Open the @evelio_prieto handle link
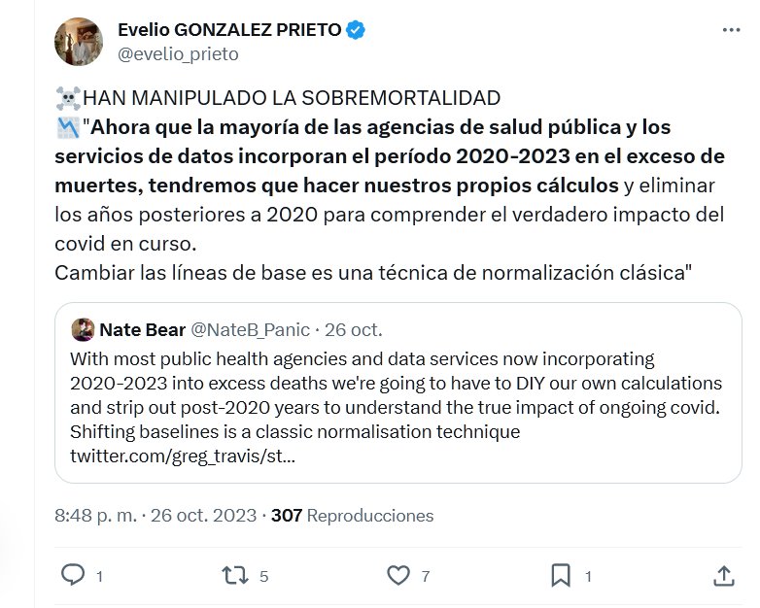The height and width of the screenshot is (608, 760). click(x=178, y=54)
